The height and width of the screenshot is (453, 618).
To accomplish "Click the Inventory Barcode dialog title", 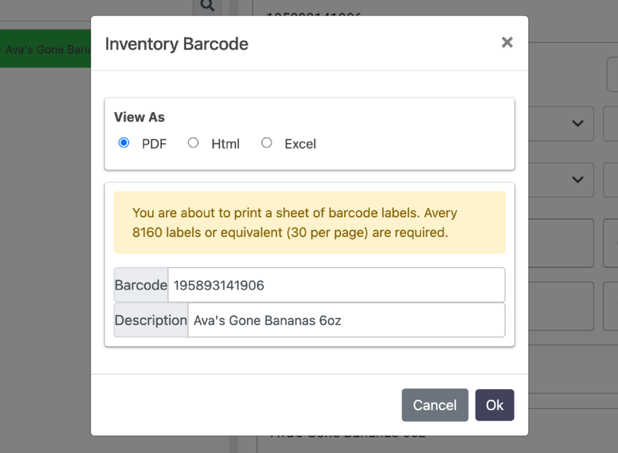I will click(176, 44).
